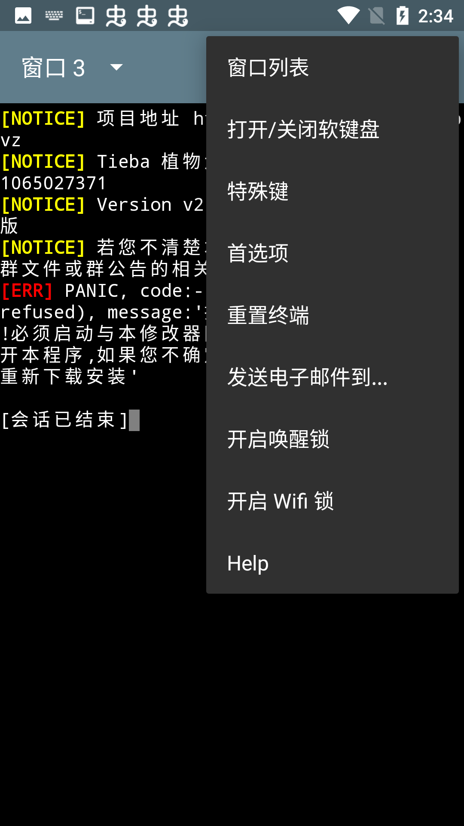Open the Help menu item
This screenshot has width=464, height=826.
(333, 563)
